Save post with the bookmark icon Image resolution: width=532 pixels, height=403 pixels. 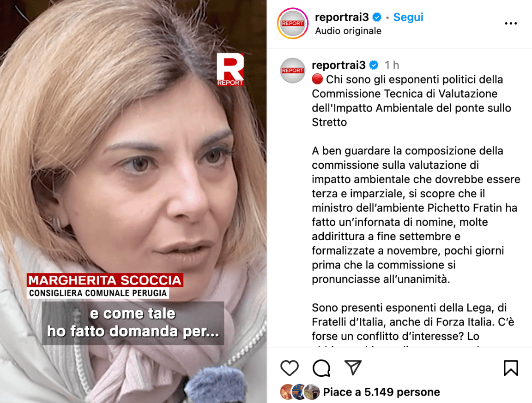coord(511,368)
